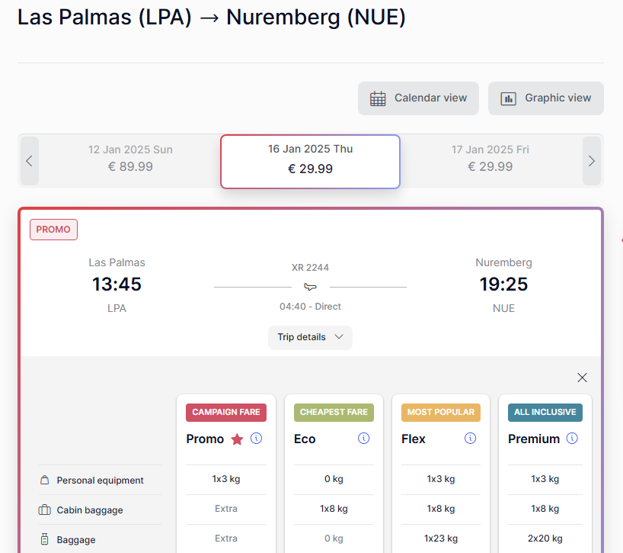Open the Promo fare info icon

tap(256, 439)
